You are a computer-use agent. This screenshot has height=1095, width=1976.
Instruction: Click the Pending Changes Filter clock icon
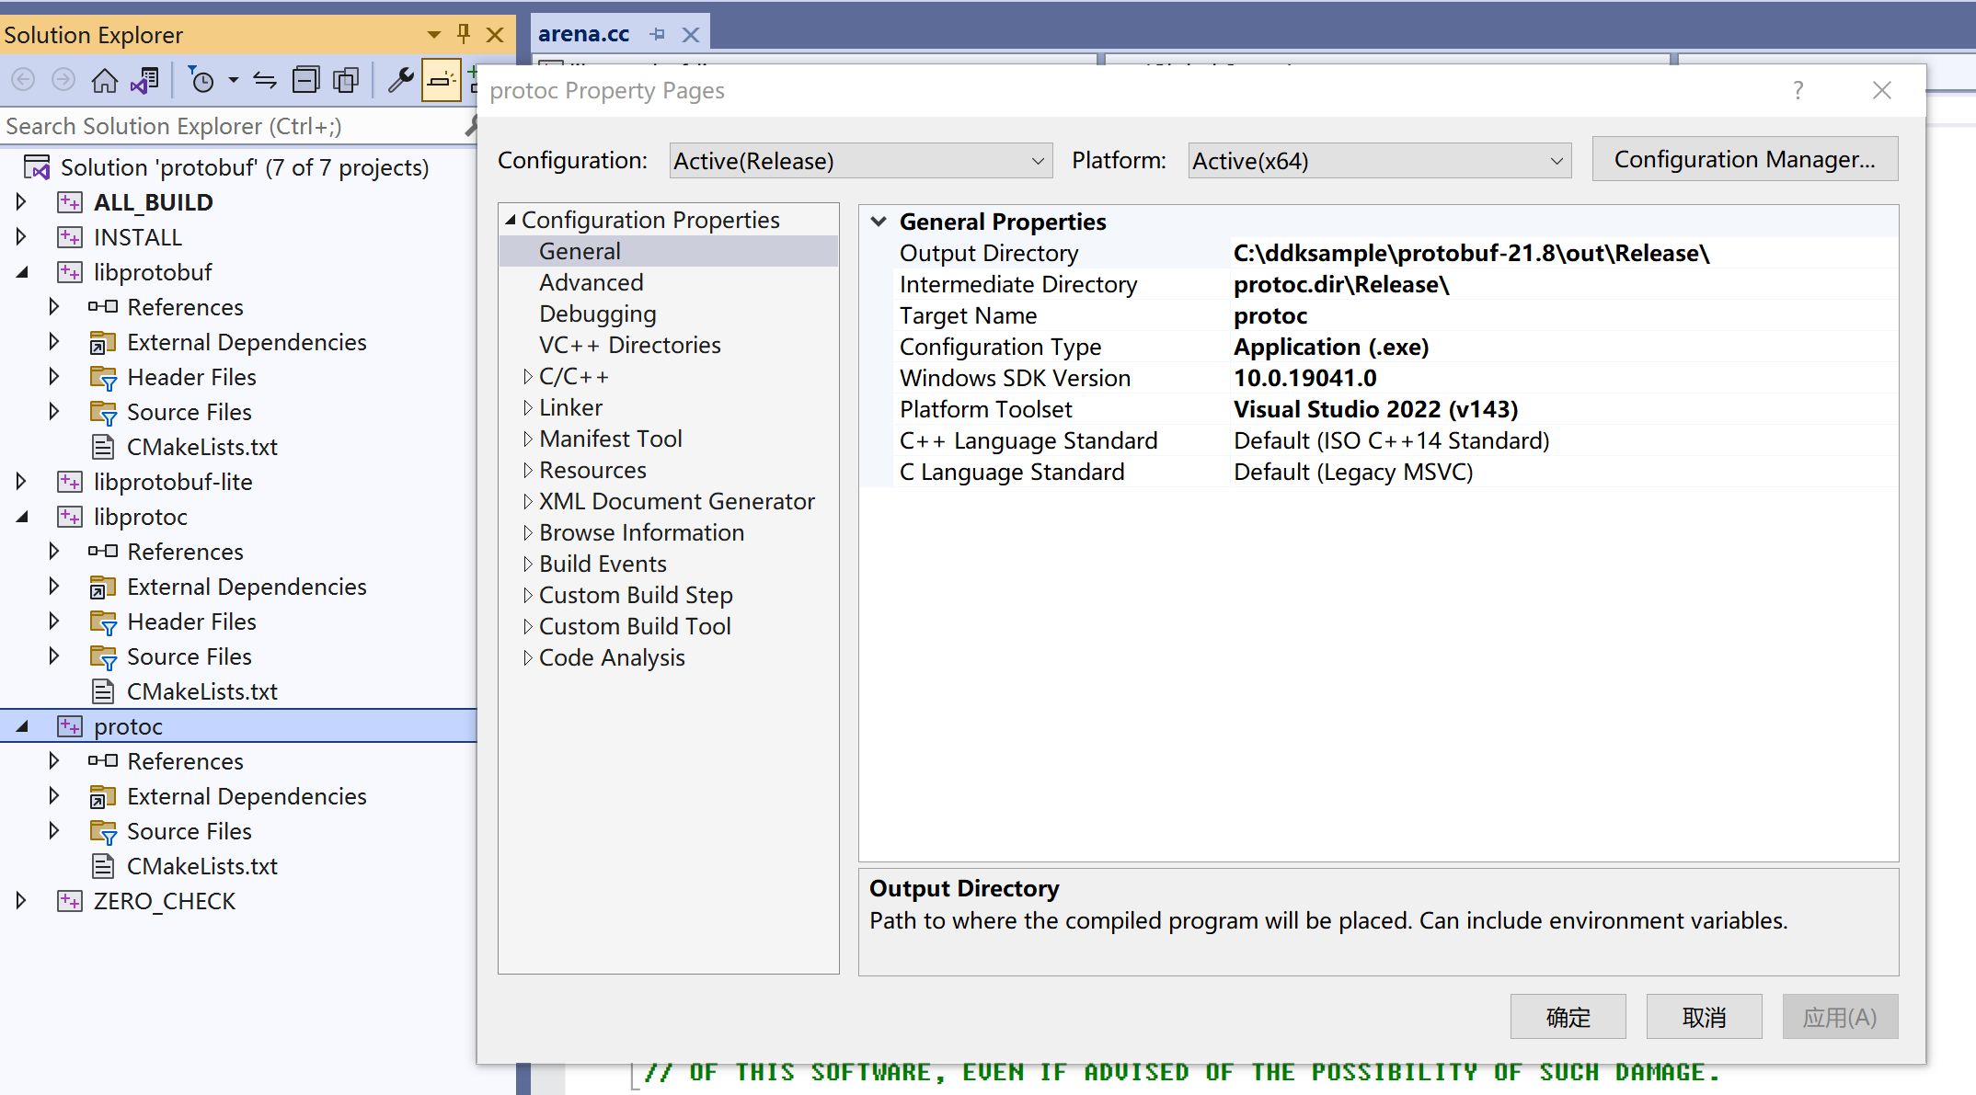pyautogui.click(x=201, y=81)
